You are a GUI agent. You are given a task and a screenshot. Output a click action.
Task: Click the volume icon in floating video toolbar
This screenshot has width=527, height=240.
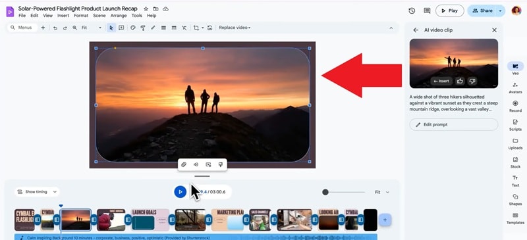pos(196,164)
